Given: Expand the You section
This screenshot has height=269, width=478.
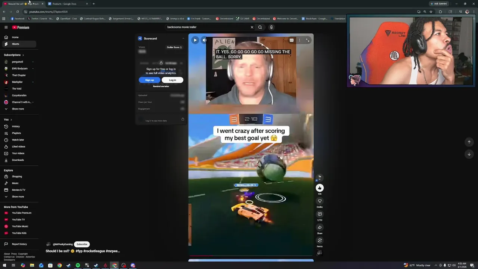Looking at the screenshot, I should tap(8, 120).
